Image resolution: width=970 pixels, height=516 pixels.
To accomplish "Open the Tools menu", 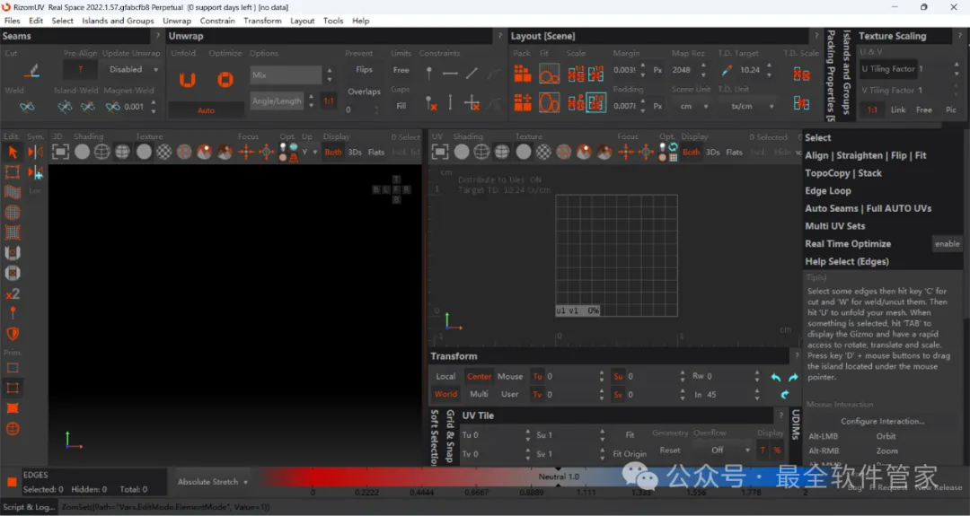I will pos(333,21).
